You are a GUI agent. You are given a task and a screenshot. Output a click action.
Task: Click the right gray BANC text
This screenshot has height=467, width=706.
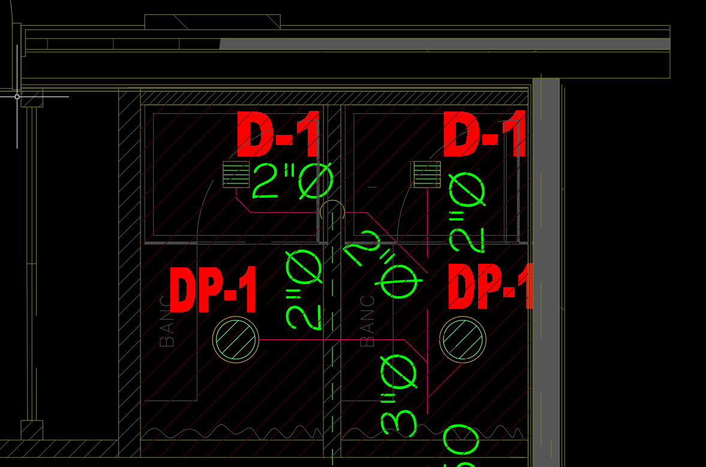tap(367, 321)
